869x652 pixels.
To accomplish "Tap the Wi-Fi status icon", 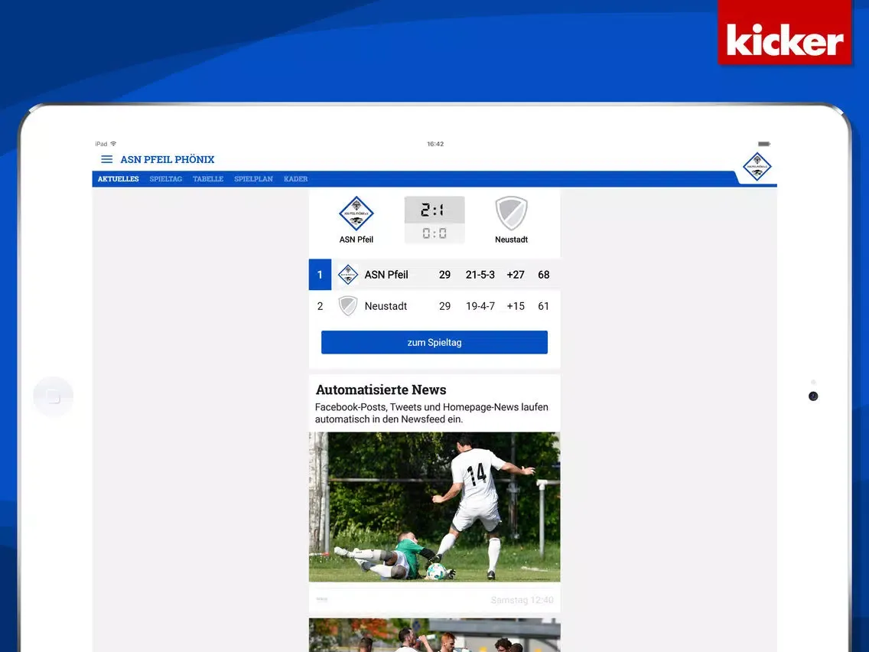I will [x=114, y=144].
